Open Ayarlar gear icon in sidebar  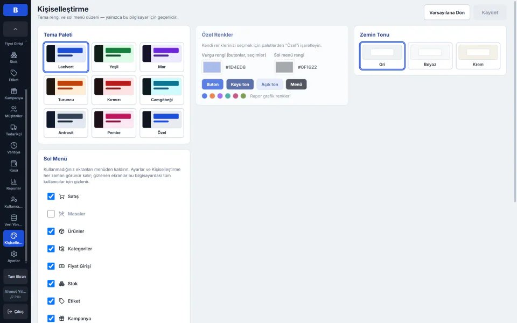point(13,256)
